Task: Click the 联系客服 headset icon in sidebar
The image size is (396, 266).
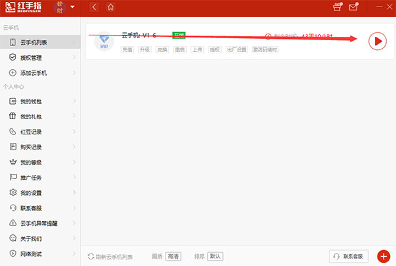Action: tap(13, 208)
